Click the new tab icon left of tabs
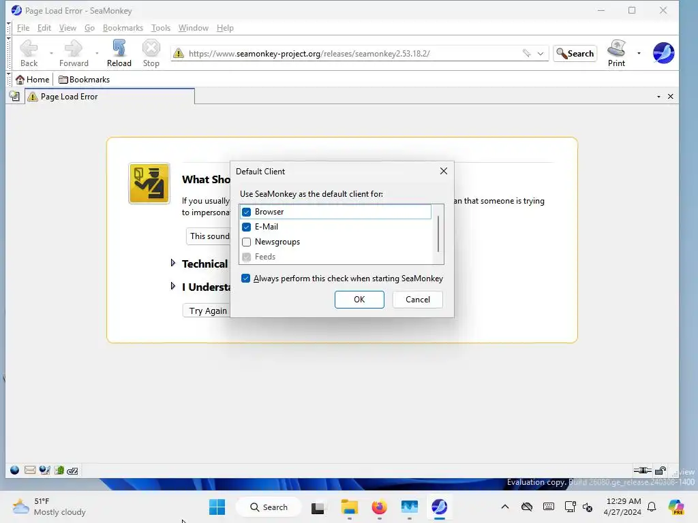Viewport: 698px width, 523px height. pyautogui.click(x=14, y=96)
